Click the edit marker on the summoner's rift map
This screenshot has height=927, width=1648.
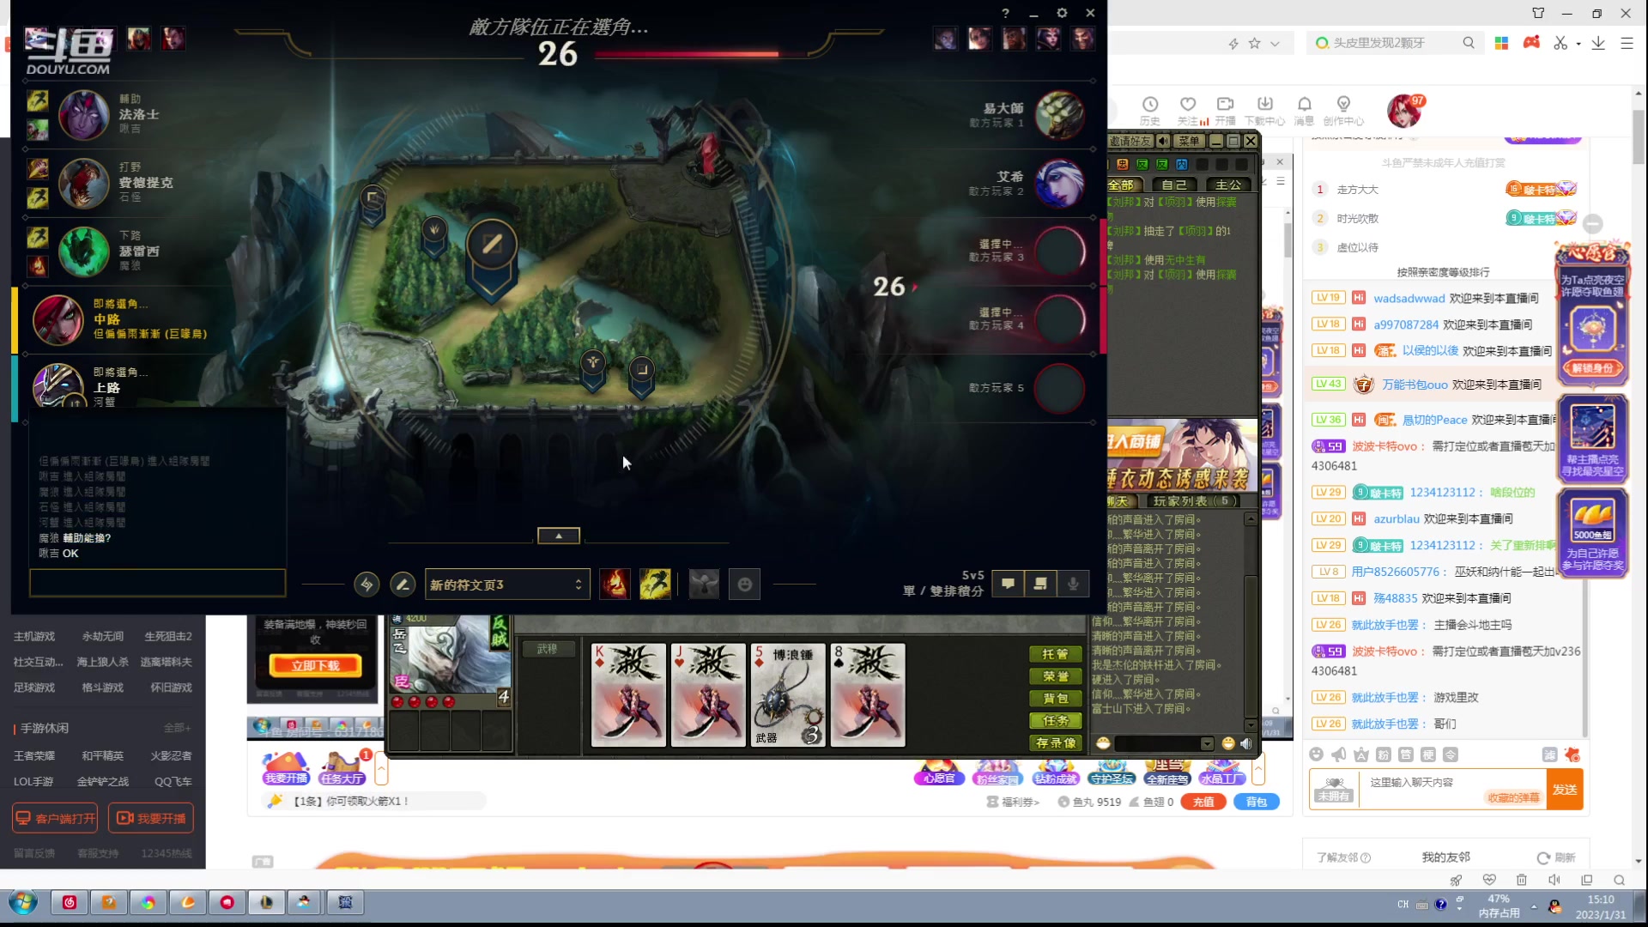pos(491,245)
